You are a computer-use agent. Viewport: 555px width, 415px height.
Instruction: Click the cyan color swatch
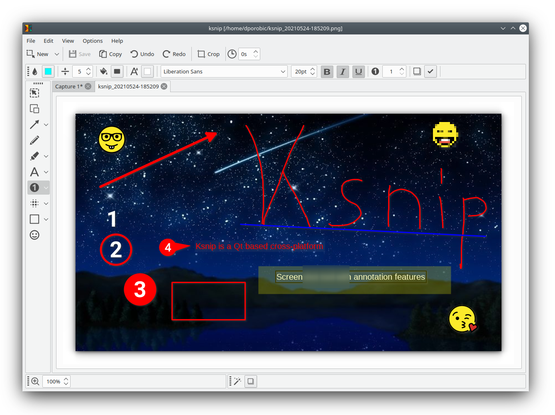(x=48, y=71)
